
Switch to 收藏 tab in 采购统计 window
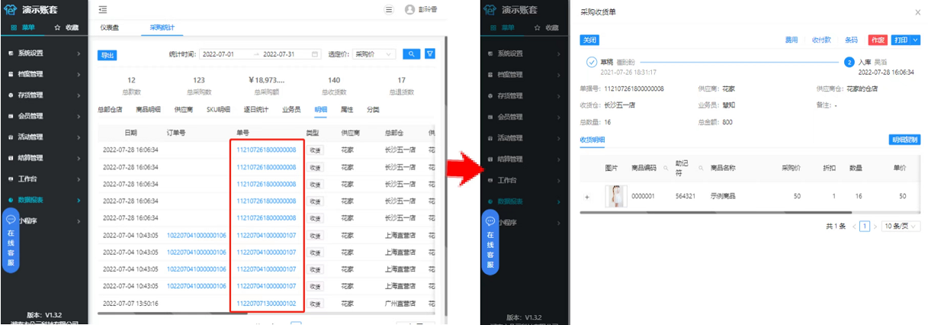pyautogui.click(x=66, y=27)
